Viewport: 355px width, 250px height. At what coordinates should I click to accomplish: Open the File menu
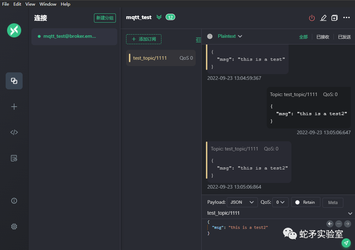[x=6, y=4]
